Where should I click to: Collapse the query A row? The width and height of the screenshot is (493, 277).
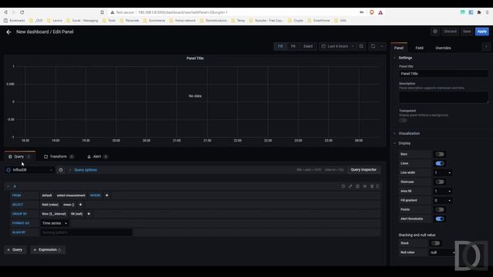(8, 186)
